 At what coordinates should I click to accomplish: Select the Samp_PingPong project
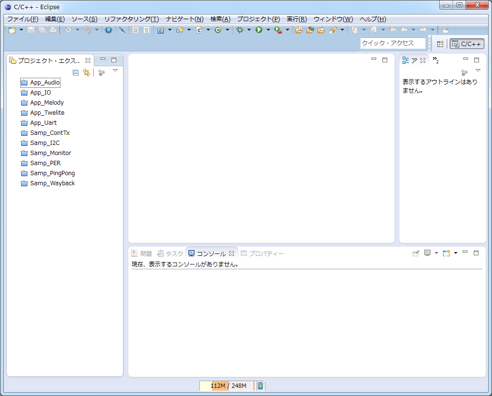click(48, 173)
